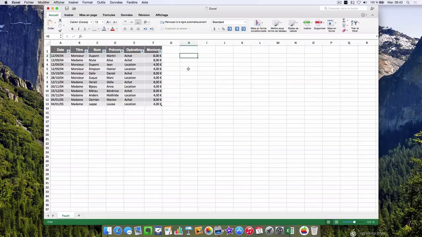Toggle center text horizontally
The image size is (422, 237).
131,29
